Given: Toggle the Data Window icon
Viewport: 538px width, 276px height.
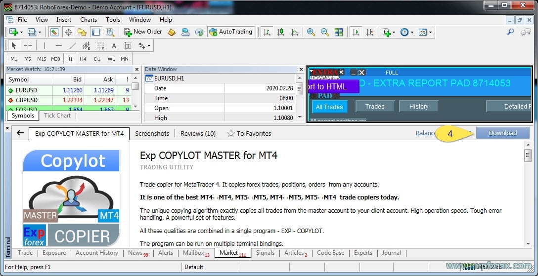Looking at the screenshot, I should 68,32.
